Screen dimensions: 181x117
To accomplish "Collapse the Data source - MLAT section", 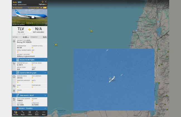I will point(45,95).
